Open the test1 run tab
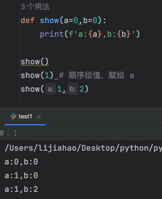 [25, 117]
